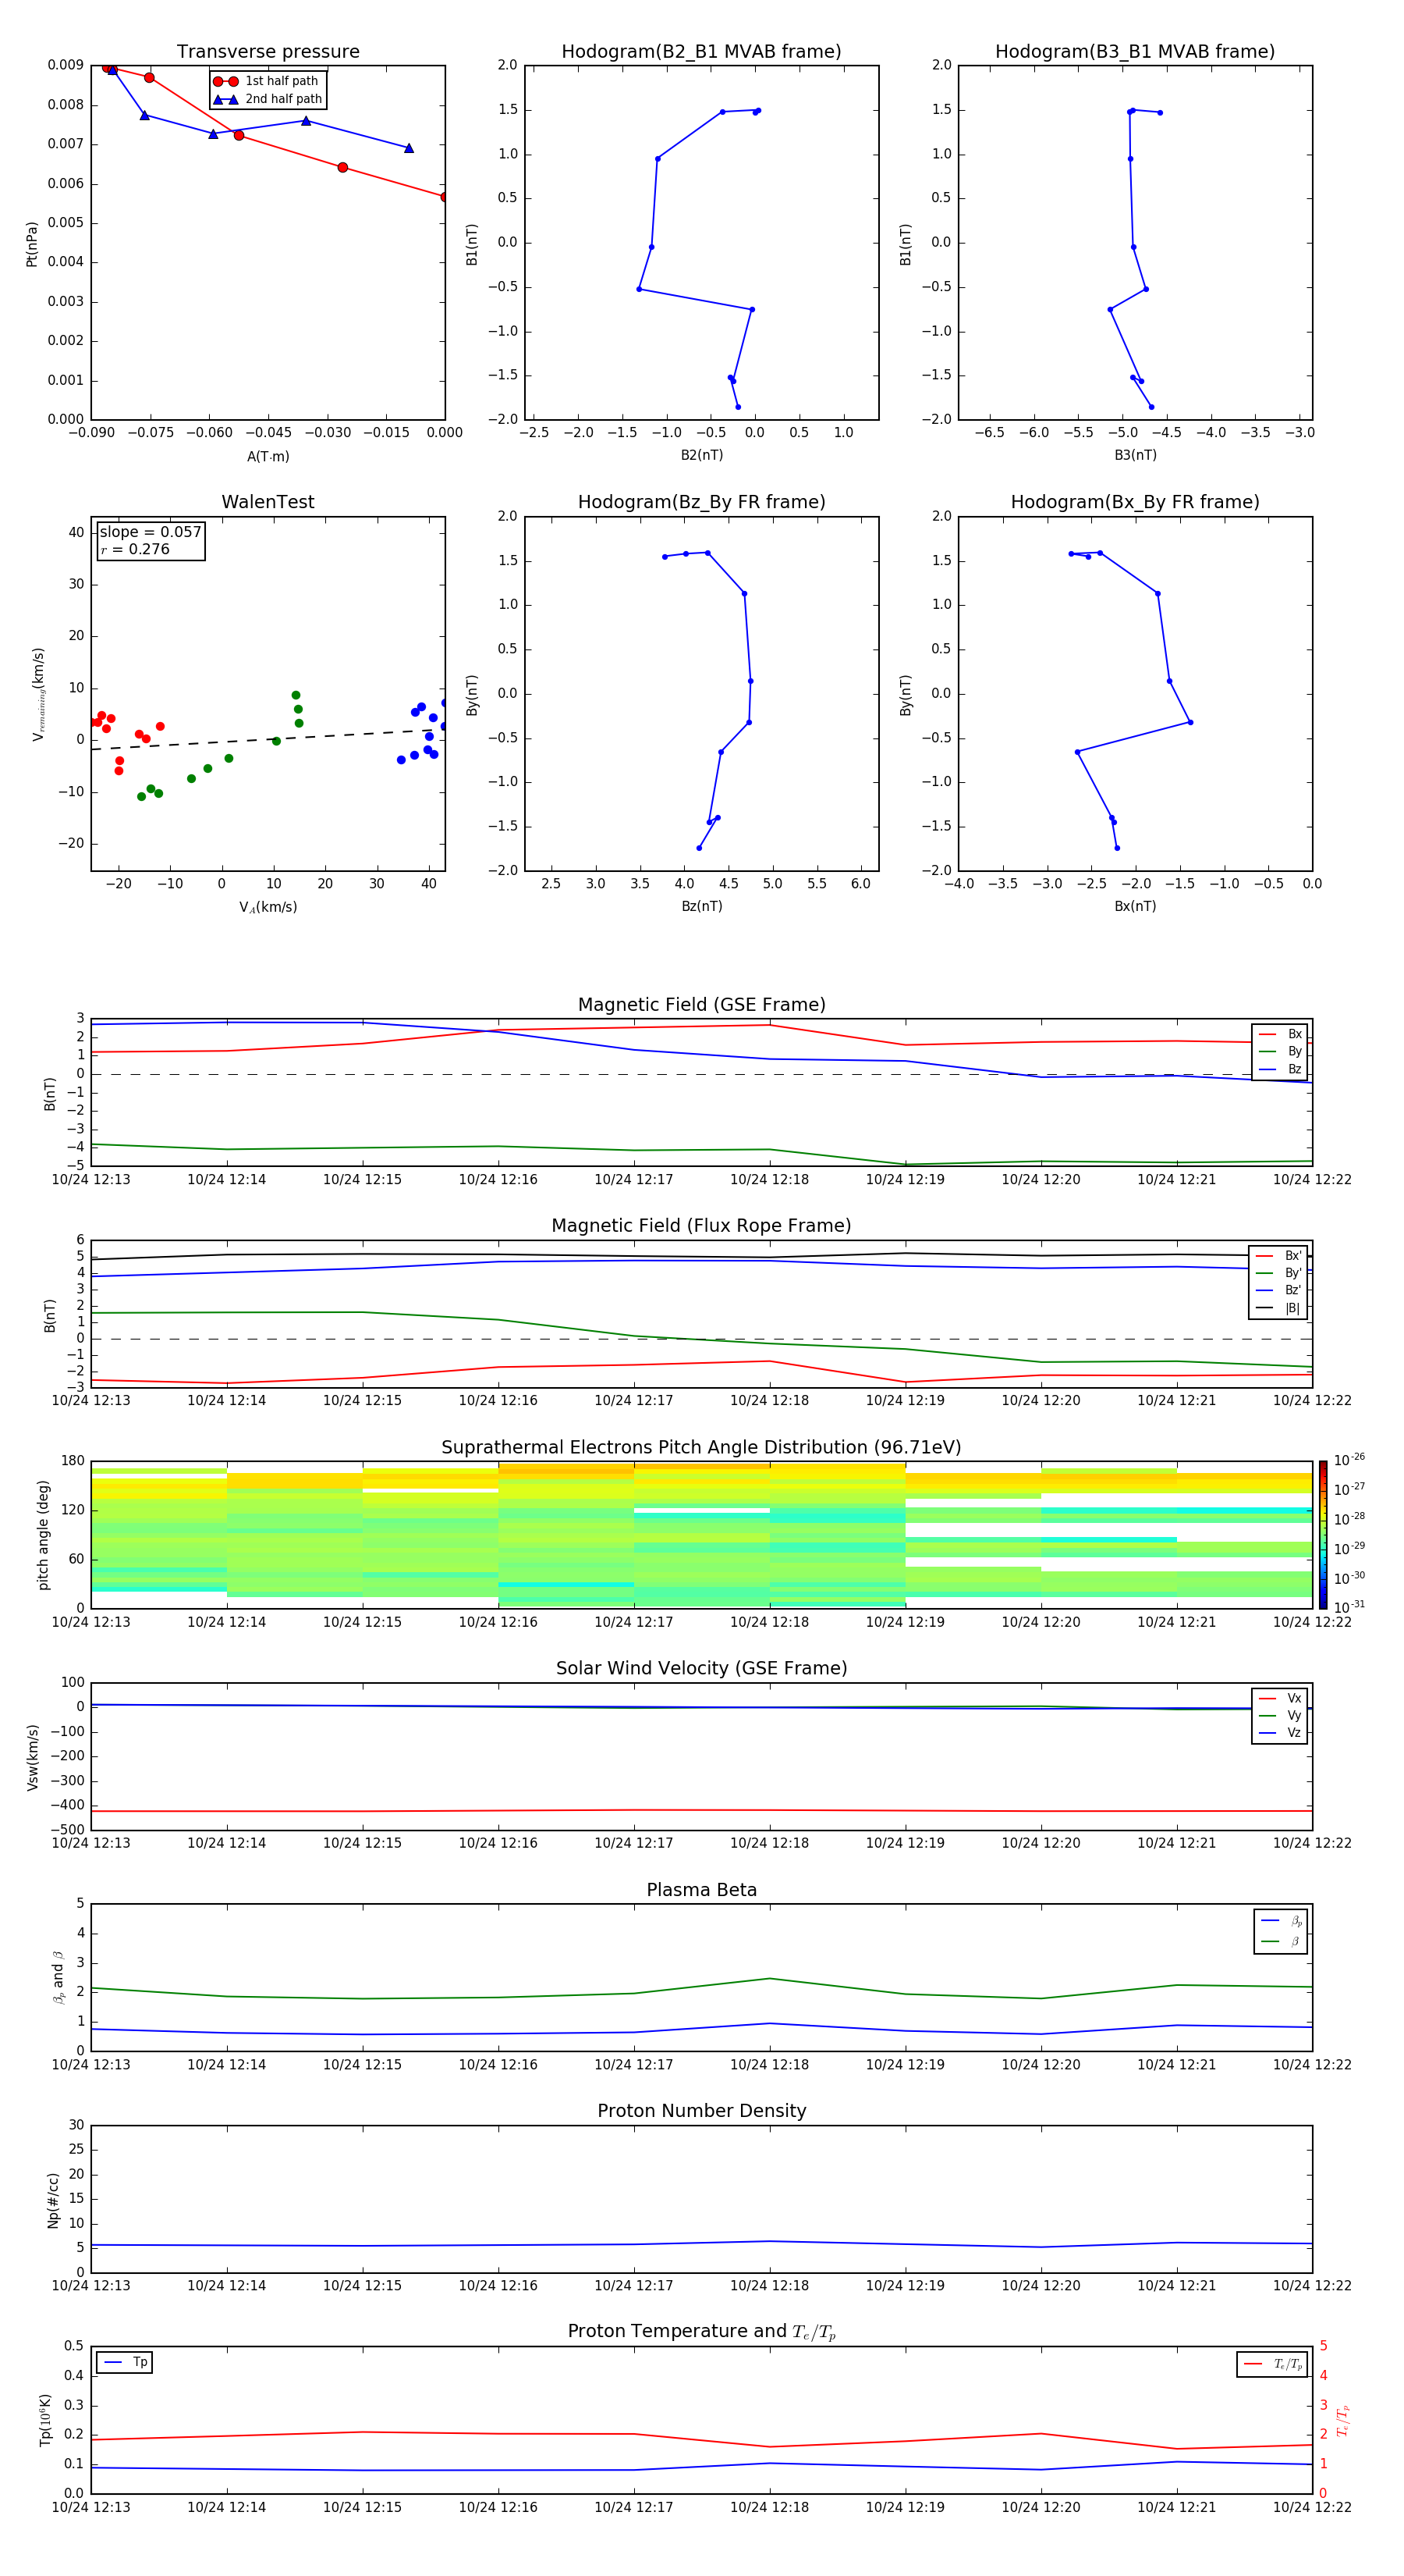Click the "Pt(nPa)" y-axis label

pyautogui.click(x=32, y=243)
